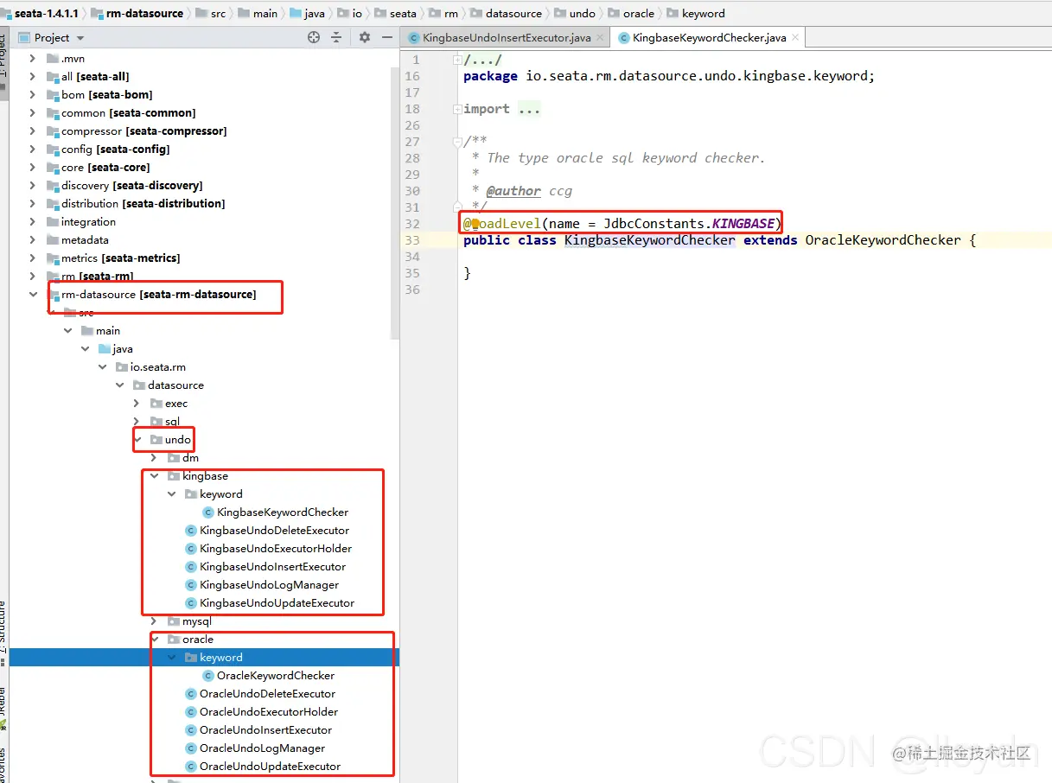Screen dimensions: 1052x783
Task: Collapse the rm-datasource module node
Action: (33, 295)
